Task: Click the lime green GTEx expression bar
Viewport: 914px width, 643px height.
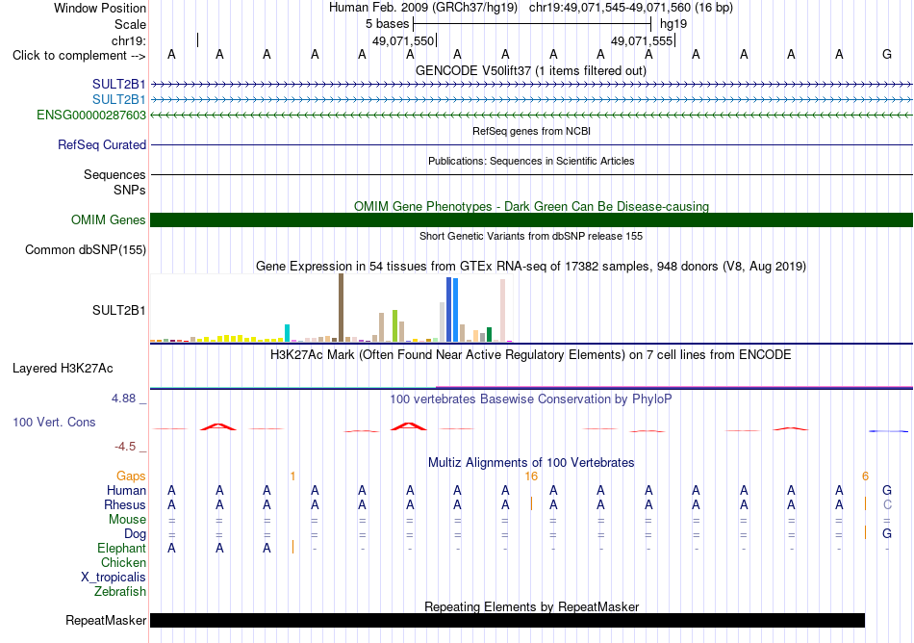Action: point(395,326)
